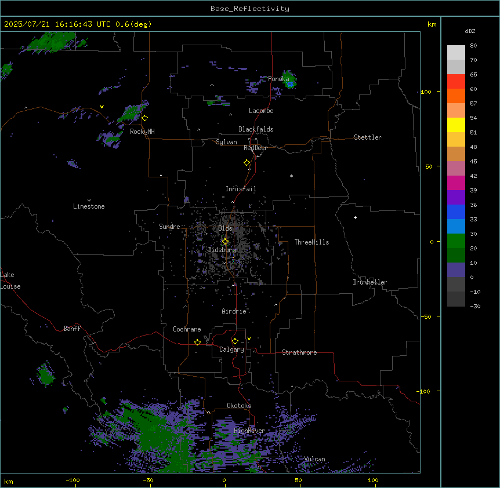Click the Stettler town label
Screen dimensions: 500x488
(x=368, y=137)
